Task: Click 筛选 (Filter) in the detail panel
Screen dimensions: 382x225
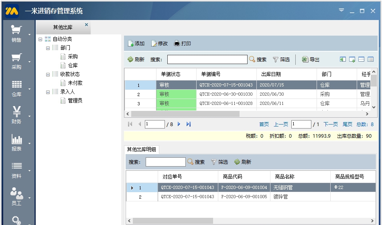Action: (219, 162)
